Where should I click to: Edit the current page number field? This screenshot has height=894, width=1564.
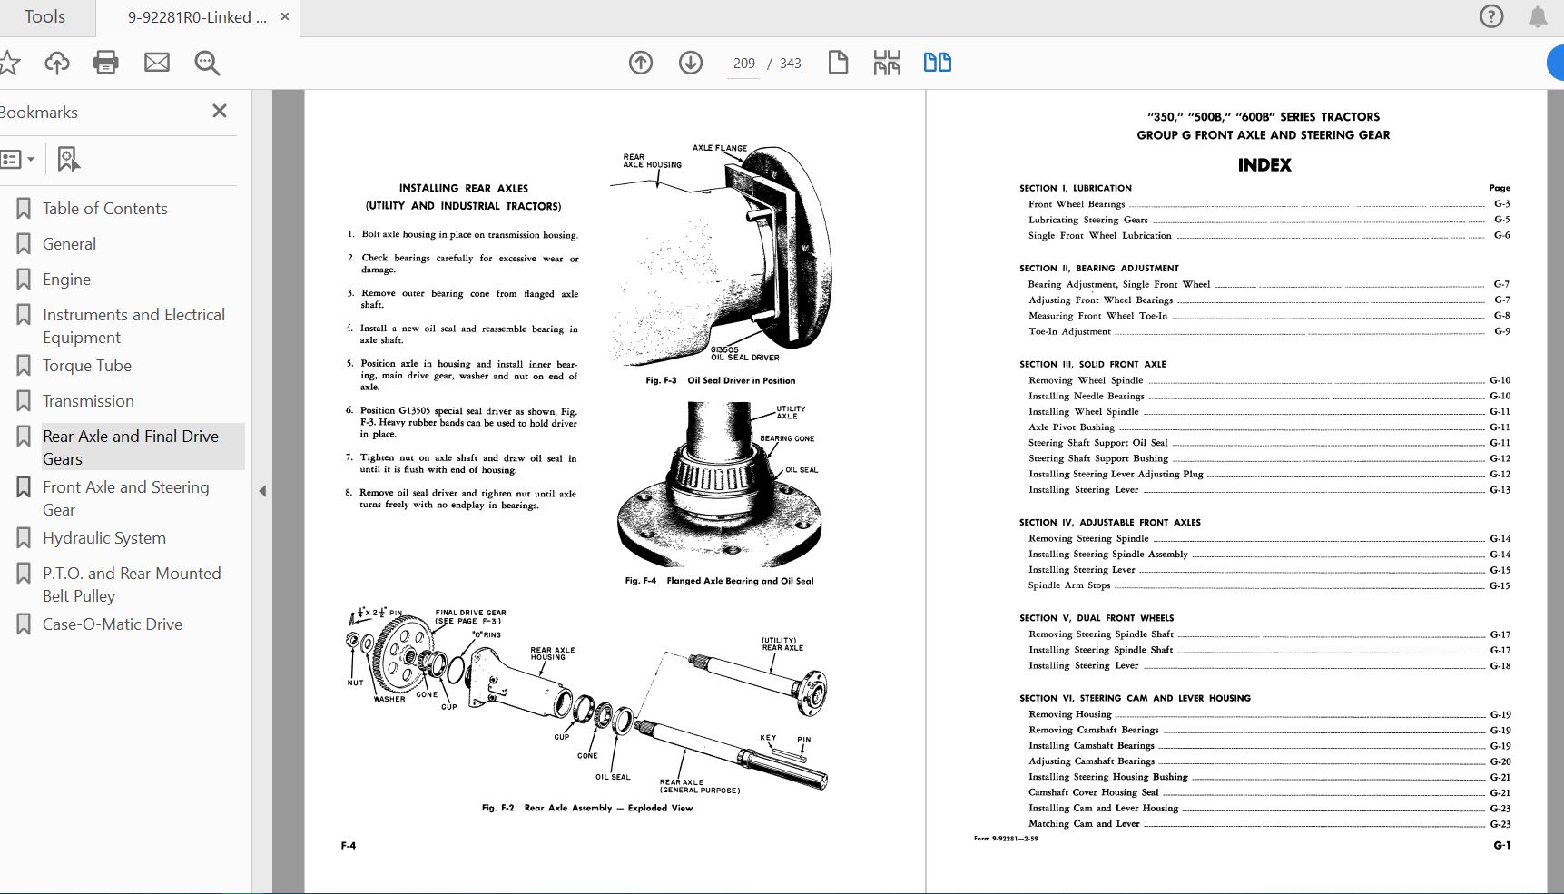tap(743, 63)
